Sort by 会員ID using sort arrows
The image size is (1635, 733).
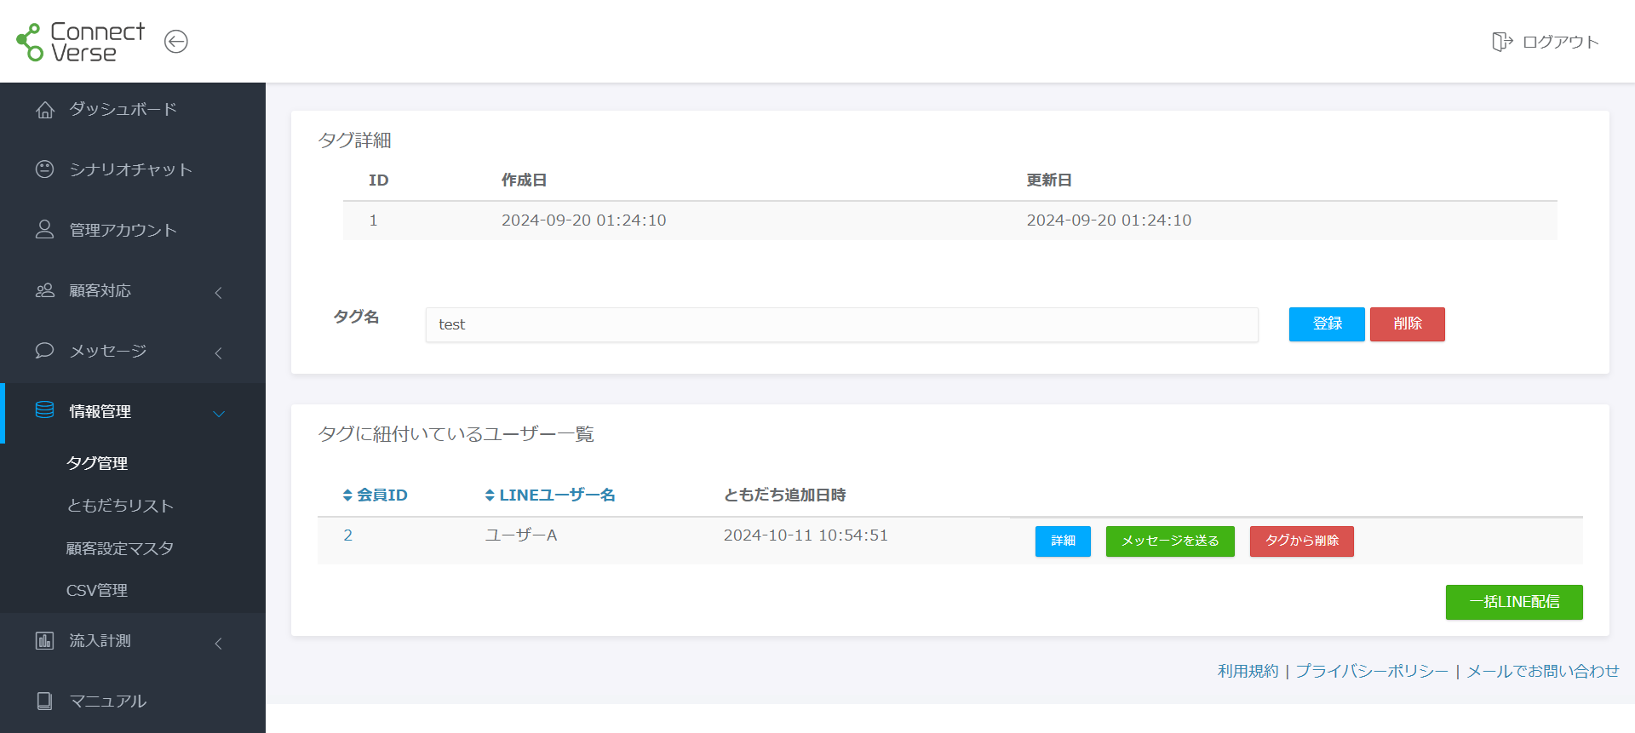pos(347,495)
